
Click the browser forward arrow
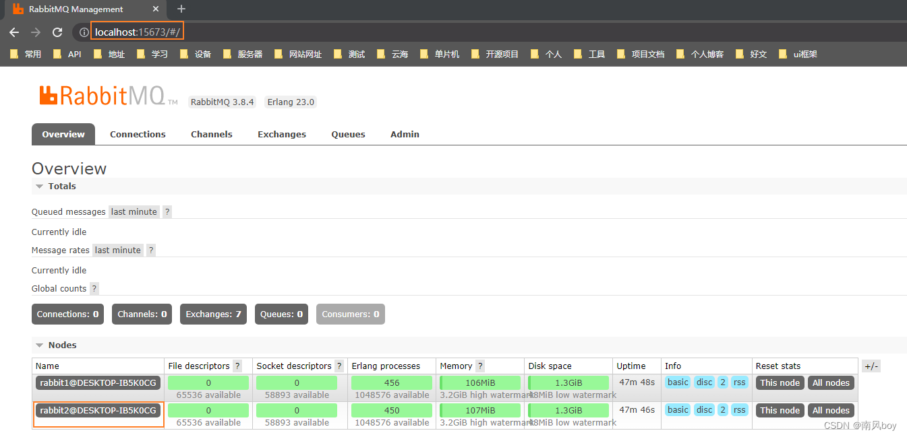tap(36, 32)
